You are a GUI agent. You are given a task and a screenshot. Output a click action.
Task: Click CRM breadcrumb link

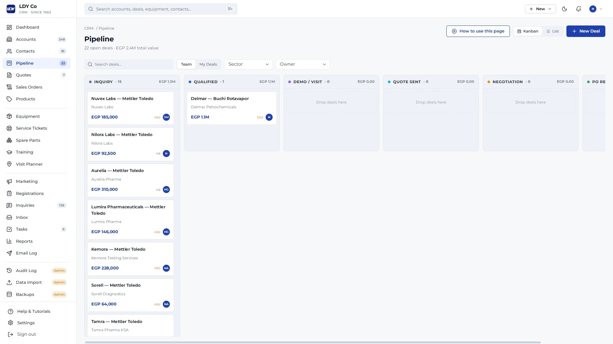click(x=89, y=28)
